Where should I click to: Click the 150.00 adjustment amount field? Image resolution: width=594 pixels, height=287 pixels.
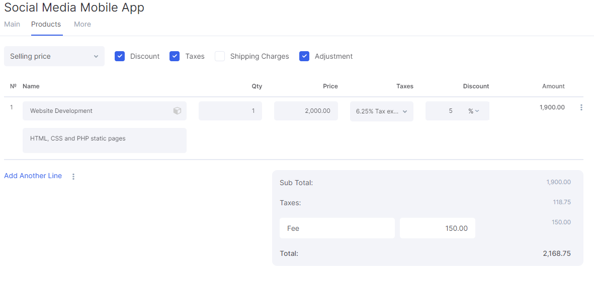click(x=438, y=228)
